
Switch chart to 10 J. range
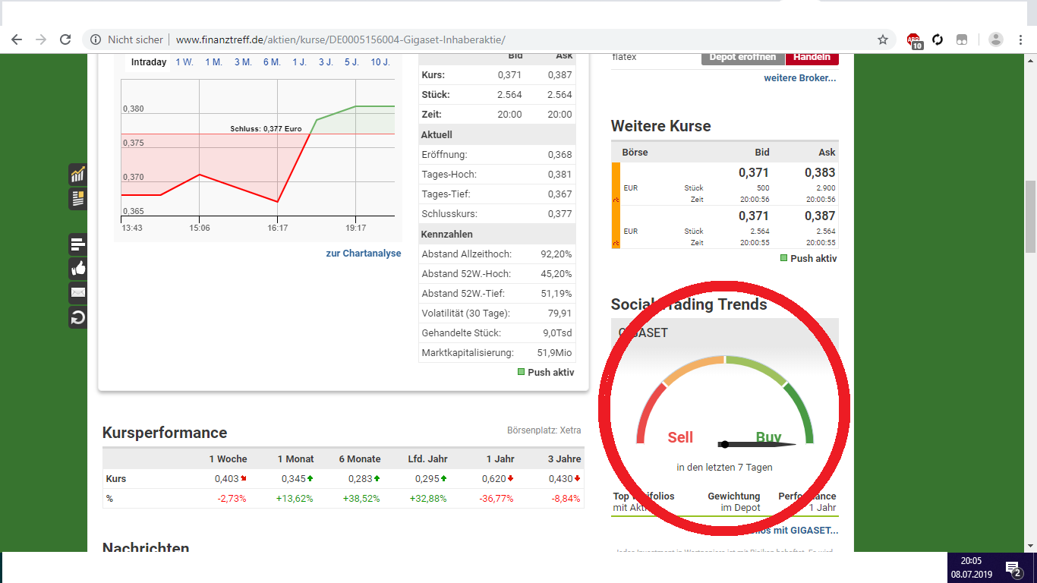click(x=380, y=62)
